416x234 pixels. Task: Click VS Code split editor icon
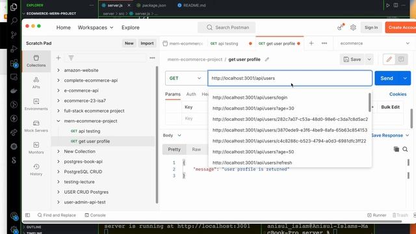pos(396,5)
